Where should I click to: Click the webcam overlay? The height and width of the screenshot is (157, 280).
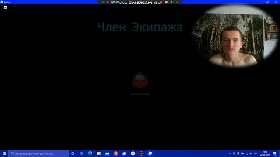[235, 36]
